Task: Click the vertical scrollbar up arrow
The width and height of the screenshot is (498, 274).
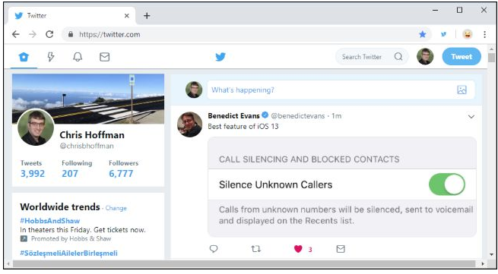Action: (492, 49)
